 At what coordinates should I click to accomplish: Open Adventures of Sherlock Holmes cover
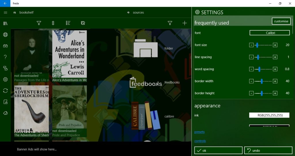31,109
